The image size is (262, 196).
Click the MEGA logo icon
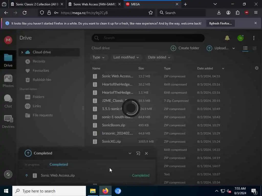click(x=8, y=40)
